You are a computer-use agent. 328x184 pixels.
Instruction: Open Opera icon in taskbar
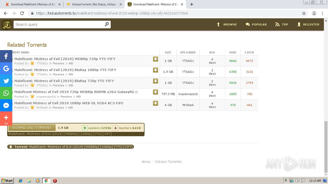[x=55, y=181]
